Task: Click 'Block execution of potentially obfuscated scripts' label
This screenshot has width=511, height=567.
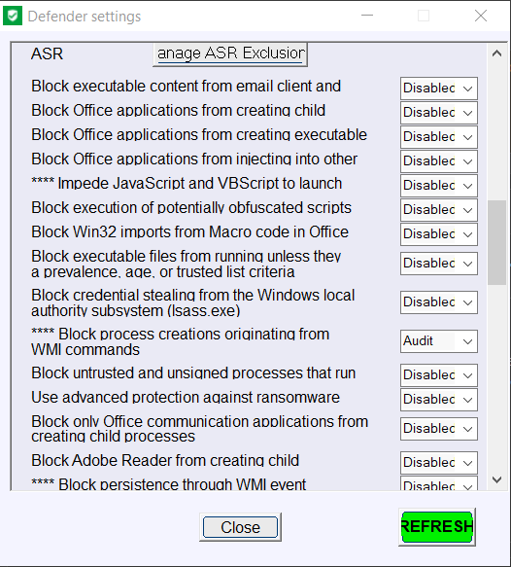Action: 191,208
